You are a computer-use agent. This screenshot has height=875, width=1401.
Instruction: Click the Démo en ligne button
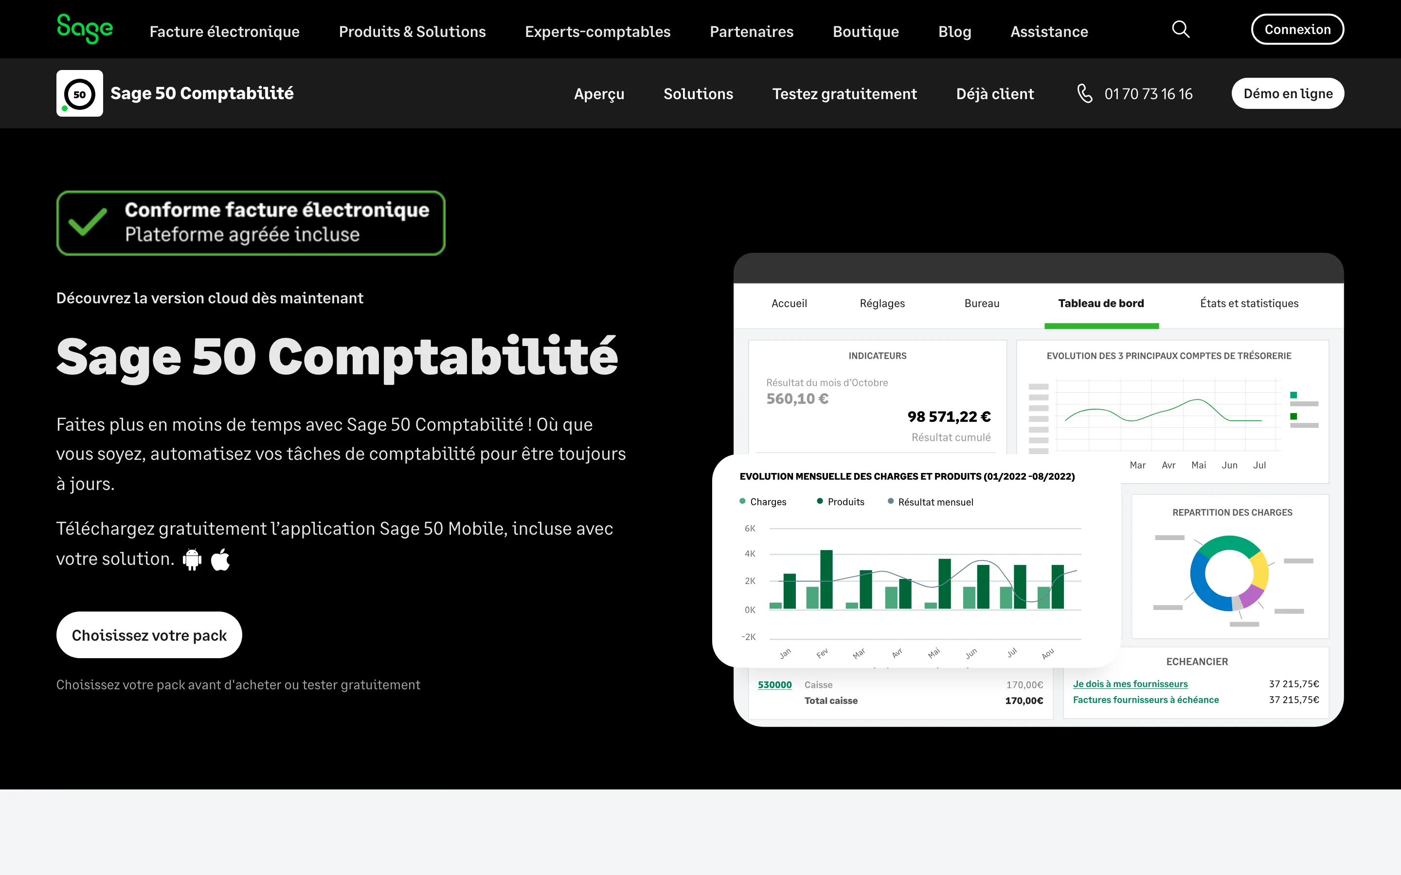coord(1288,93)
